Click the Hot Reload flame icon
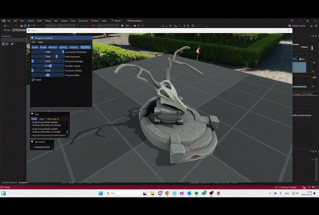This screenshot has width=319, height=215. coord(93,26)
